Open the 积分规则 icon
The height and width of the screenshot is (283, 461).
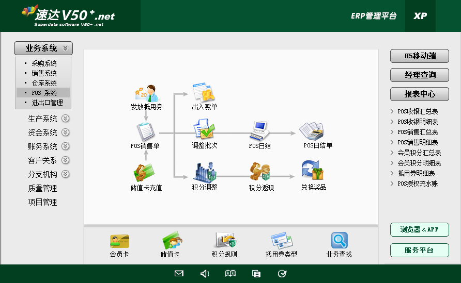pyautogui.click(x=225, y=240)
